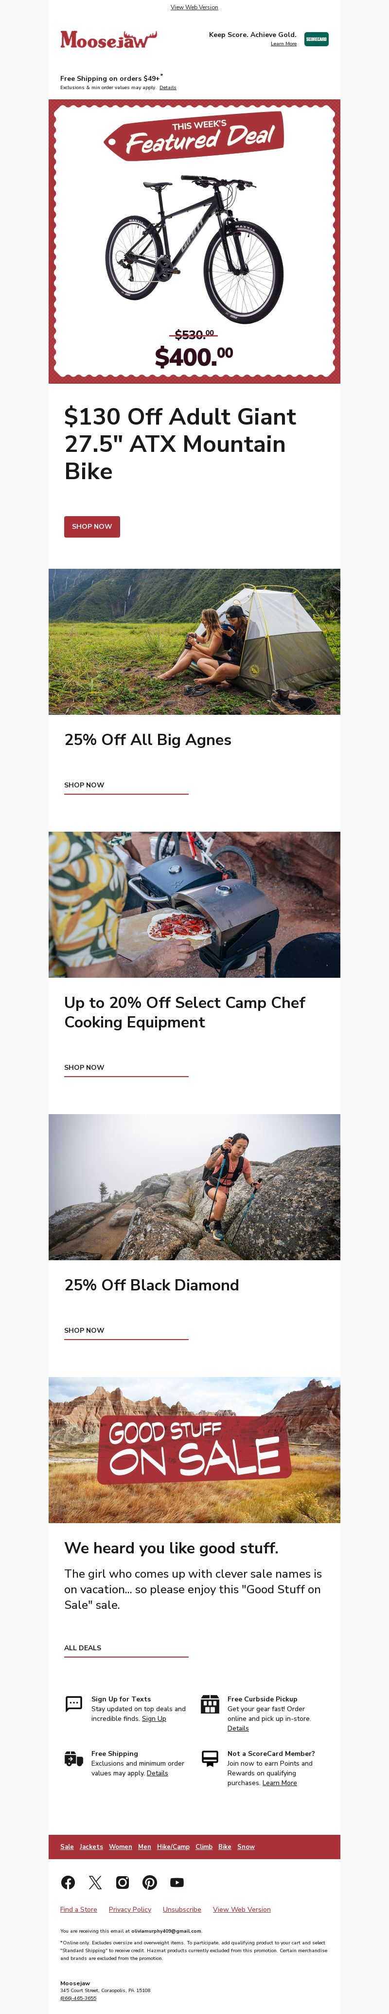
Task: Click the mountain bike featured deal image
Action: click(x=194, y=242)
